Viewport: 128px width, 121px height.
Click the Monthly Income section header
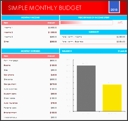[30, 18]
